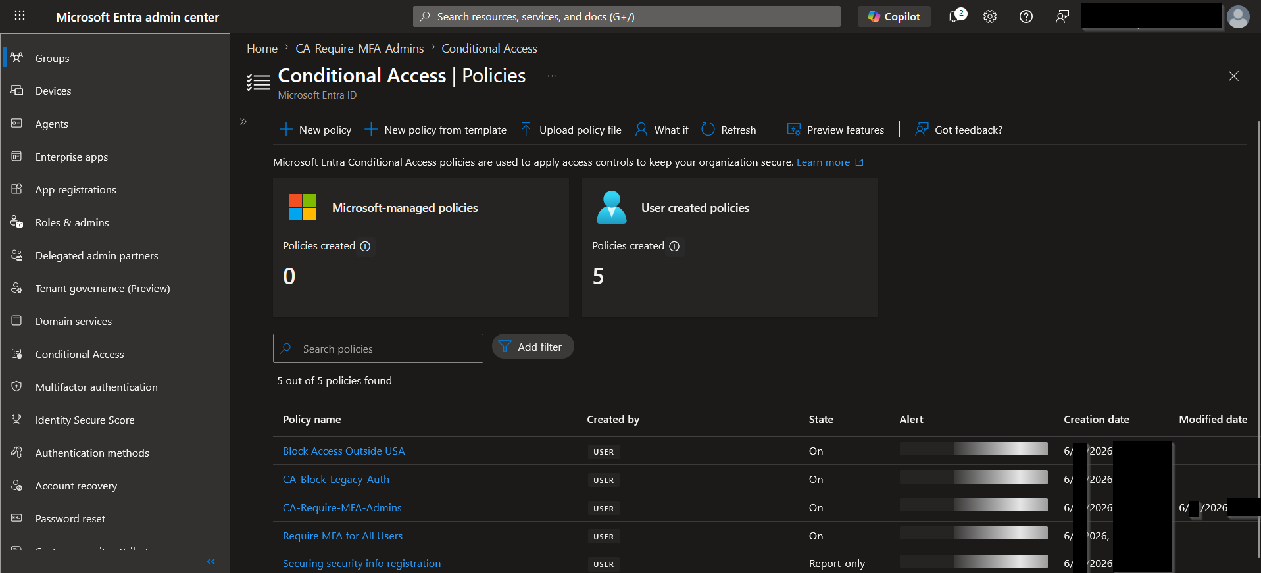Select Domain services in sidebar
Viewport: 1261px width, 573px height.
(74, 321)
